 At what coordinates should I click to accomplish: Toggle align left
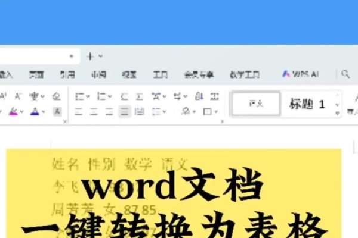[79, 112]
